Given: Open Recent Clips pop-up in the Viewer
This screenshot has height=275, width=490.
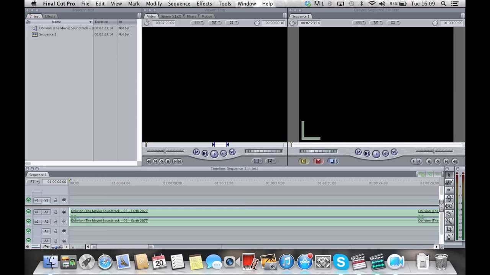Looking at the screenshot, I should [x=257, y=161].
